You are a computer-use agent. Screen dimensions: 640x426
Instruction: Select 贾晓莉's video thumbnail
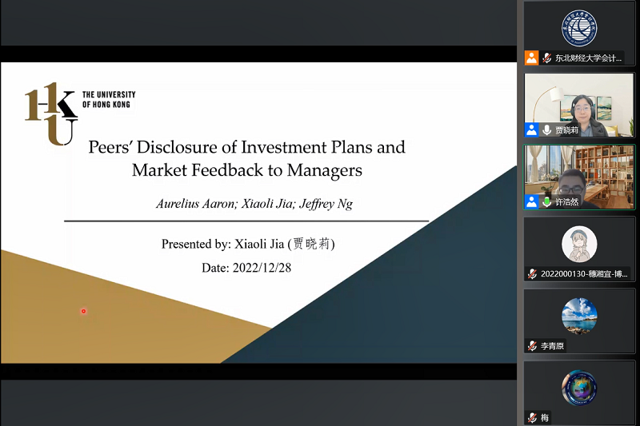click(x=579, y=104)
